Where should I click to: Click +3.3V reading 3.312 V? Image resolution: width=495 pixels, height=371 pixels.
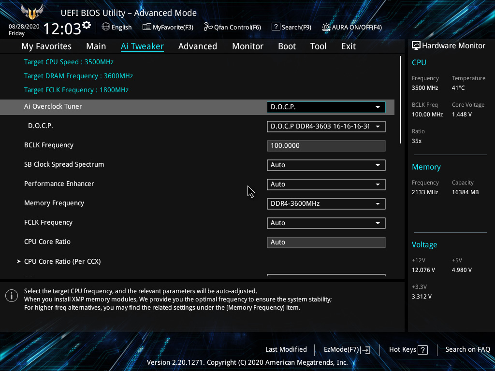click(x=422, y=297)
